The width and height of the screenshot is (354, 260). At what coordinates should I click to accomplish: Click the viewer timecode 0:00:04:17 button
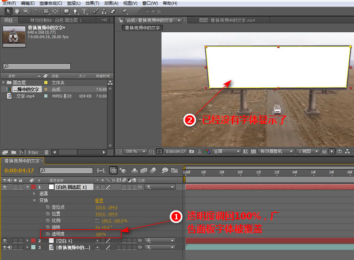[176, 152]
